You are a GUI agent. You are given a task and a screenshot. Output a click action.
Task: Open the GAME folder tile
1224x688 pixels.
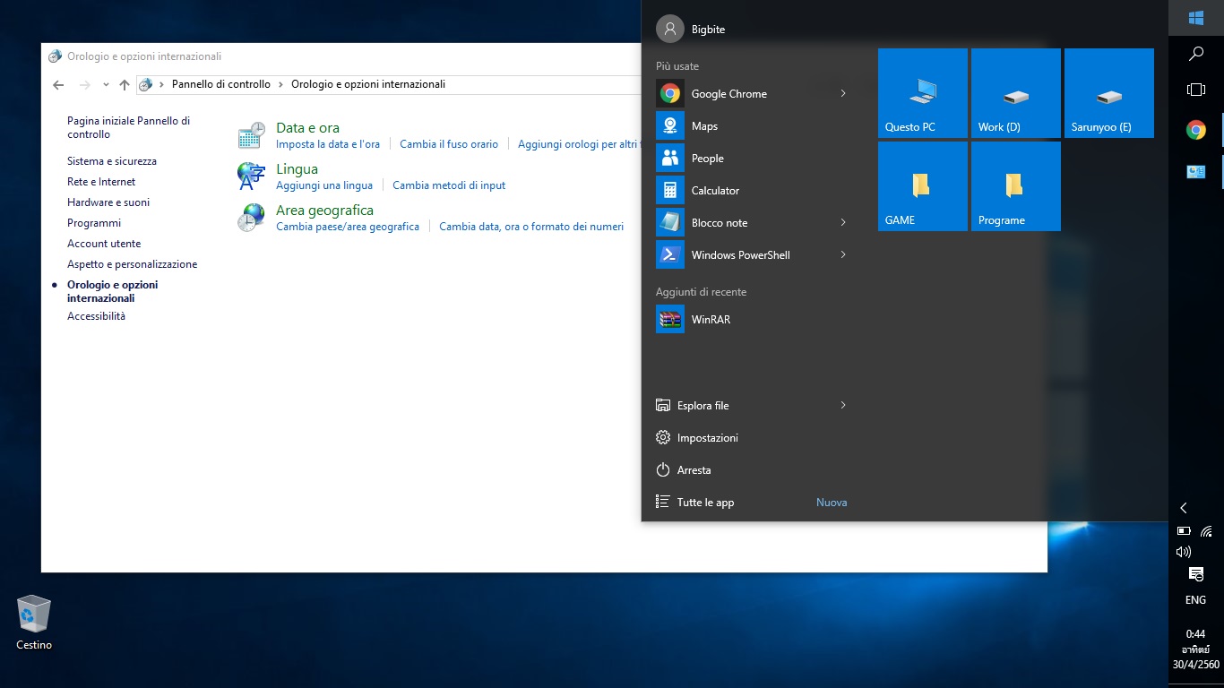pos(922,186)
